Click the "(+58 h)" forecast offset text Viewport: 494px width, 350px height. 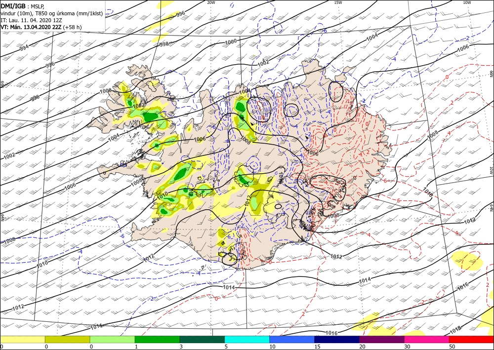(x=72, y=27)
